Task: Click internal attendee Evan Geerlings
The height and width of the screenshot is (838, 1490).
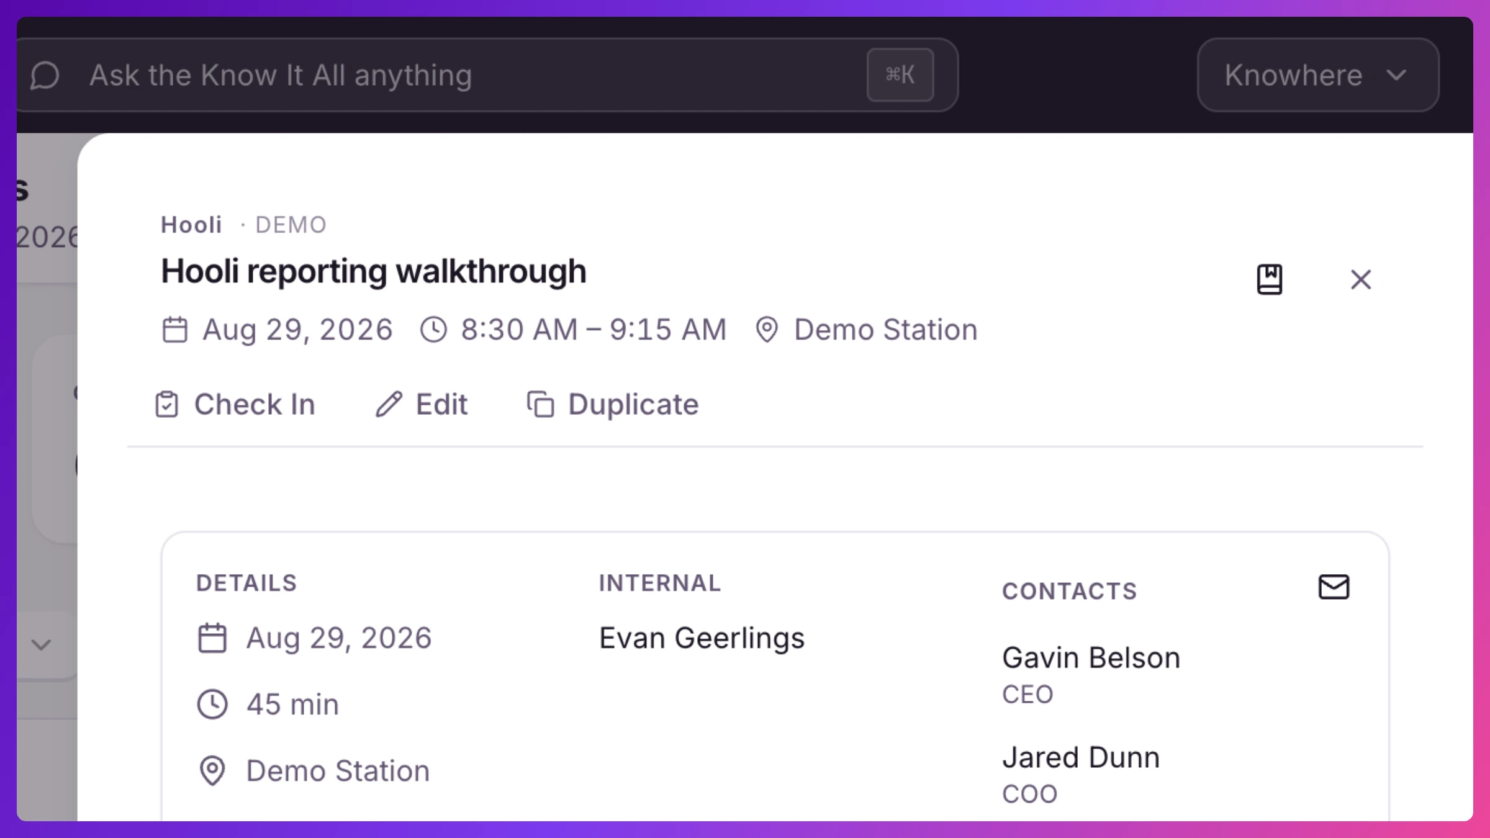Action: pos(702,638)
